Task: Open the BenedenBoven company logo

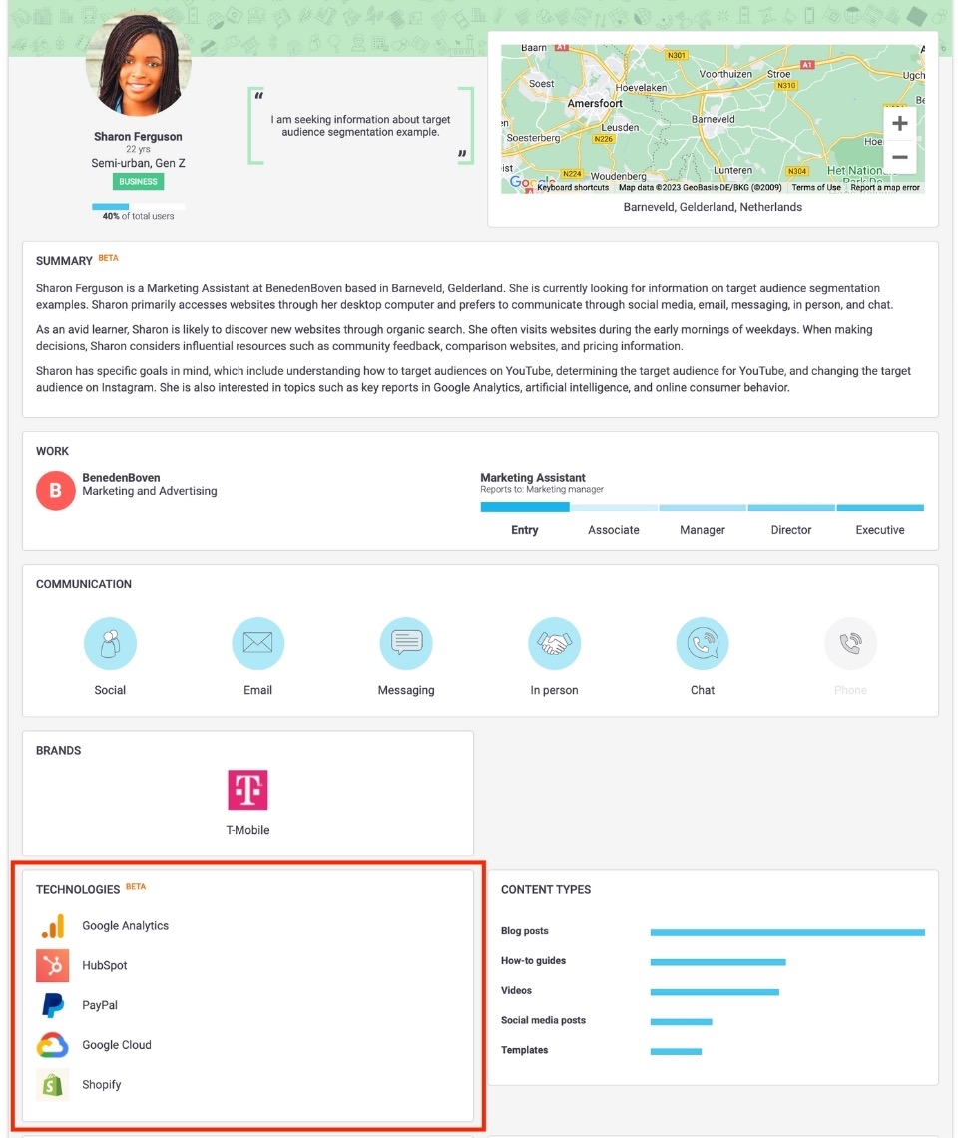Action: click(55, 490)
